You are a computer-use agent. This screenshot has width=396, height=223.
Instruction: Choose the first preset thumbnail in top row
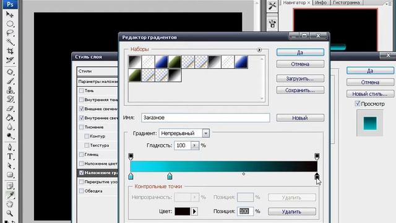(x=135, y=62)
